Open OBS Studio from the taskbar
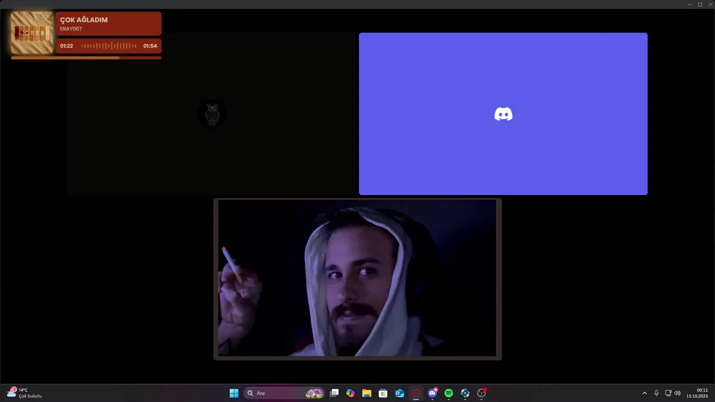The image size is (715, 402). tap(482, 393)
